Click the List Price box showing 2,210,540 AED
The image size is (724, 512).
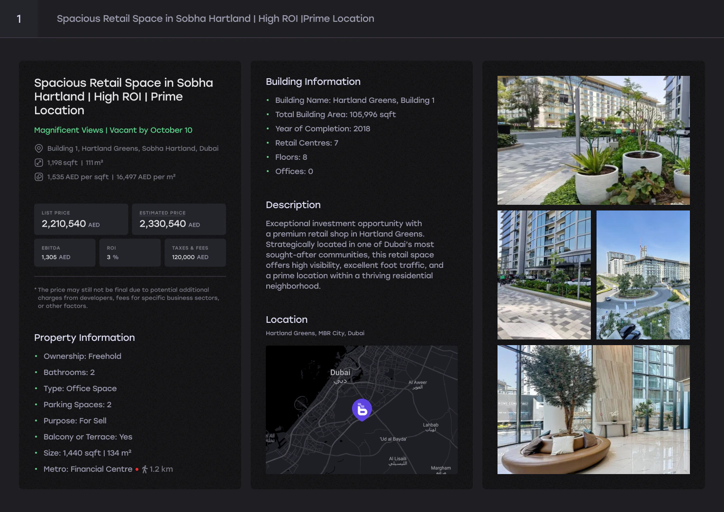(x=81, y=219)
